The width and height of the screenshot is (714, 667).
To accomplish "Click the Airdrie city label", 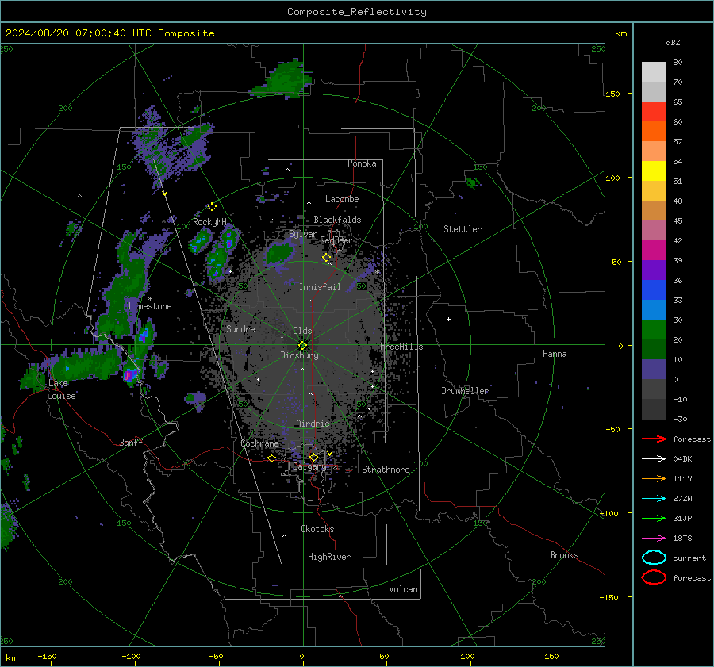I will click(313, 424).
